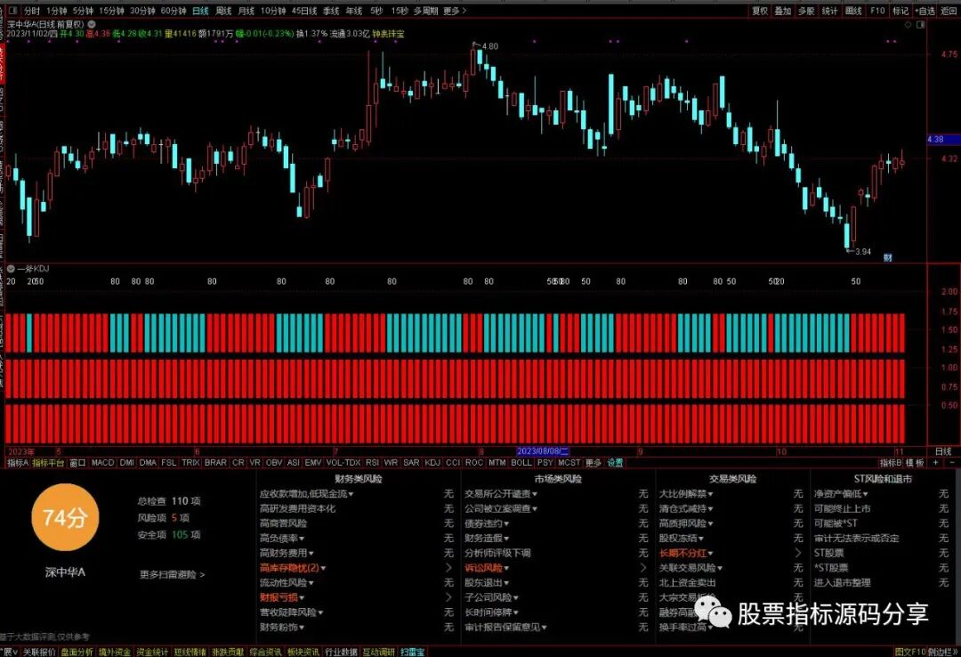The image size is (961, 657).
Task: Select 月线 monthly chart
Action: 246,11
